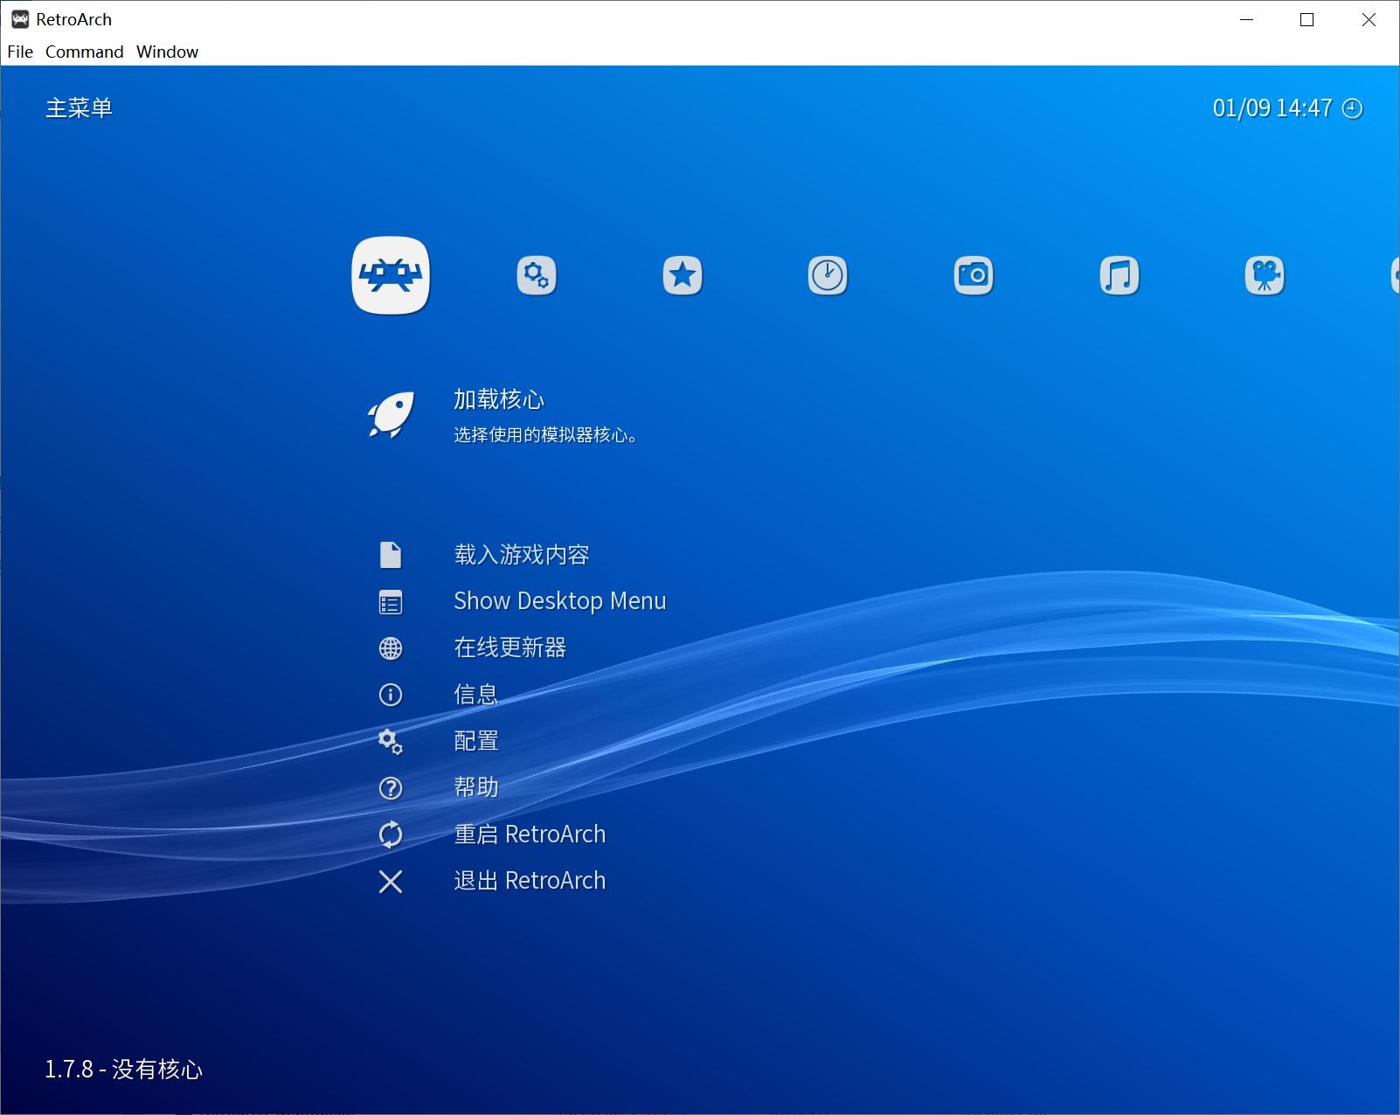Open the File menu
This screenshot has width=1400, height=1115.
19,52
